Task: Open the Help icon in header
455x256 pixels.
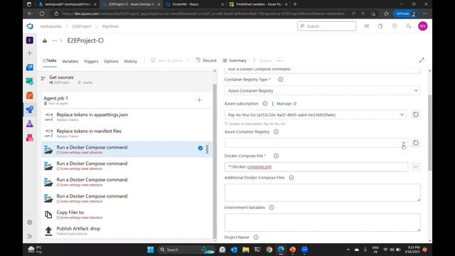Action: [x=395, y=26]
